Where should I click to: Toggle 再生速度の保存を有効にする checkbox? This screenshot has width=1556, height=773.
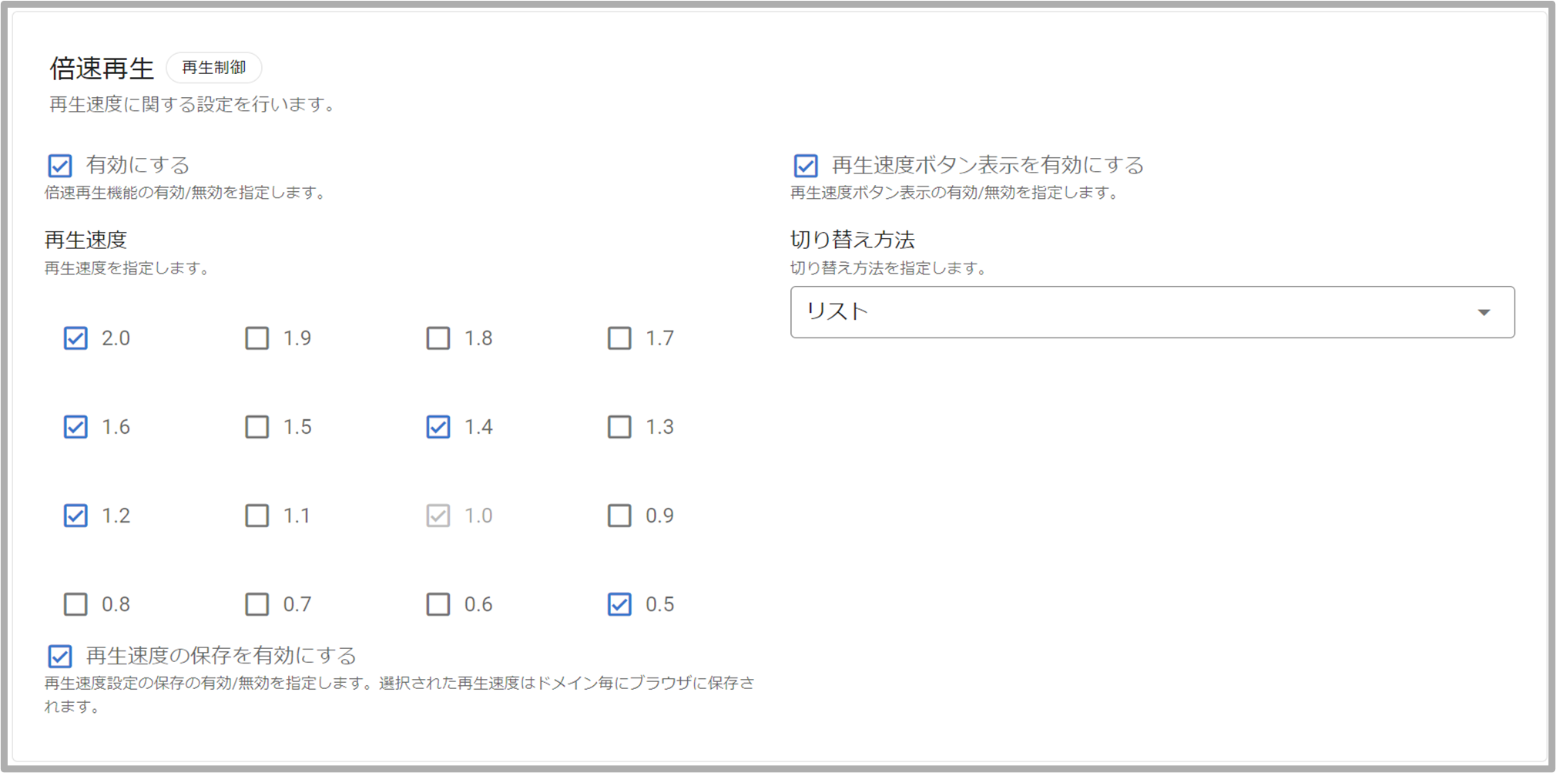click(x=60, y=656)
